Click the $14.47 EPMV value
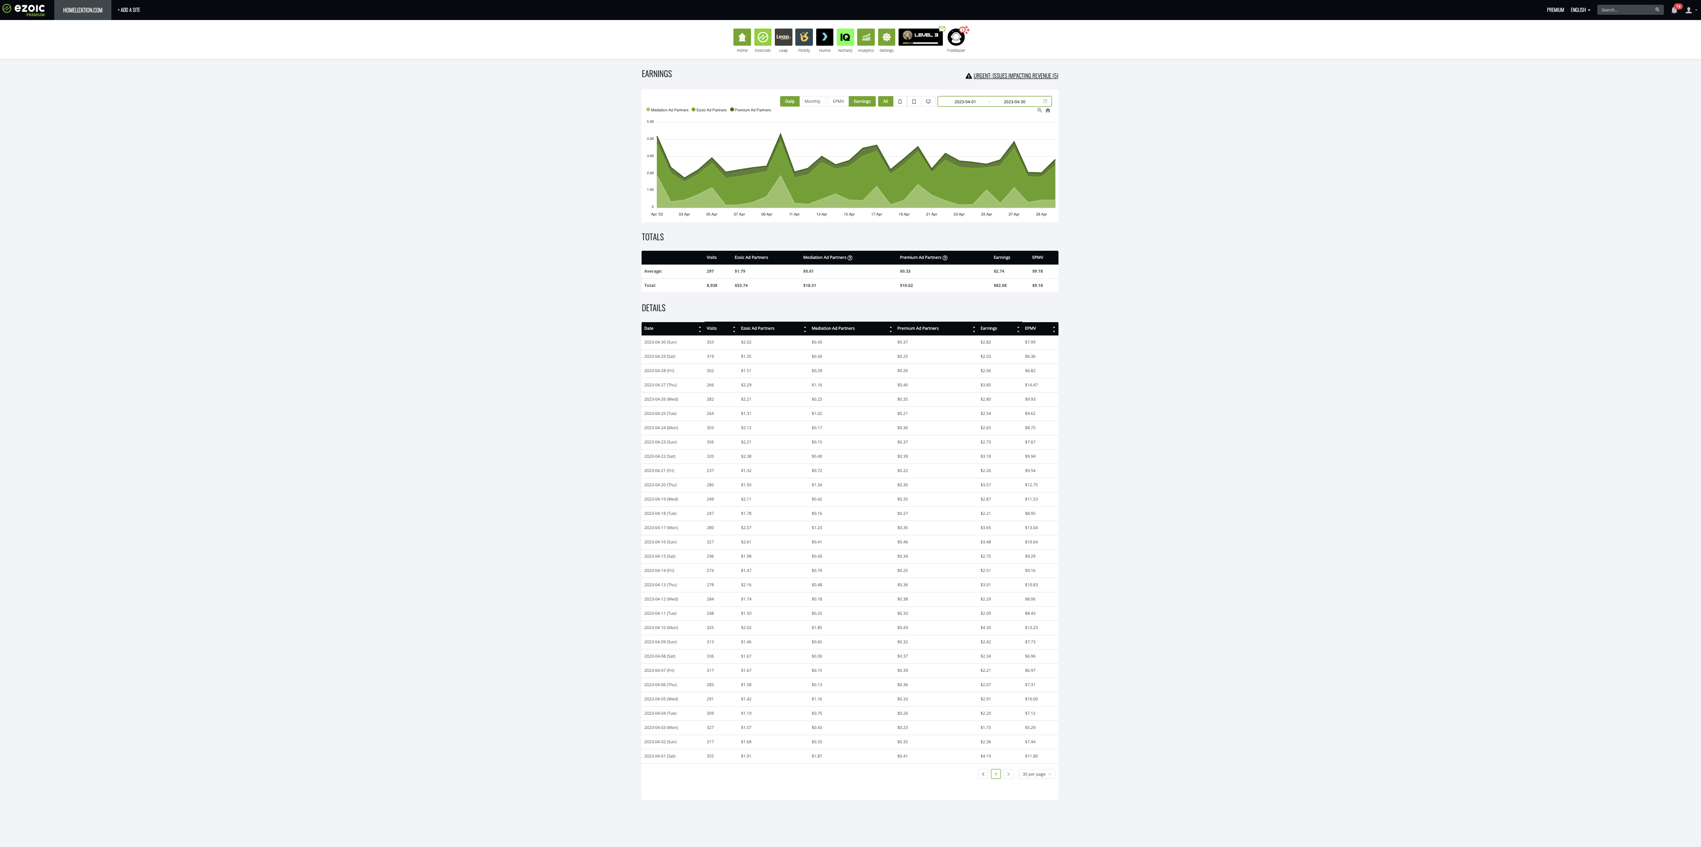Viewport: 1701px width, 847px height. click(1031, 385)
